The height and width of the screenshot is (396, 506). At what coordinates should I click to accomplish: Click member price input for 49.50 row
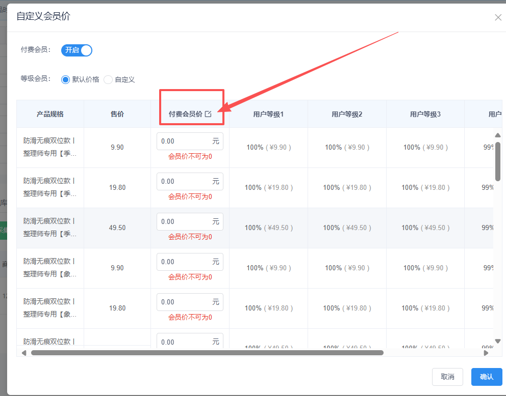(184, 222)
